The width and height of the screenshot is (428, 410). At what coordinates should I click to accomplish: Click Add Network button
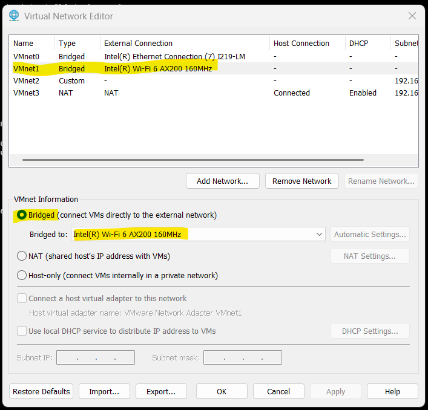[222, 181]
